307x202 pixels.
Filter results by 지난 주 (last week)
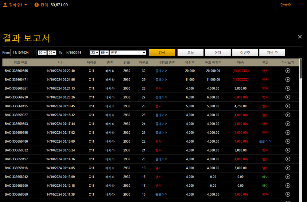272,53
